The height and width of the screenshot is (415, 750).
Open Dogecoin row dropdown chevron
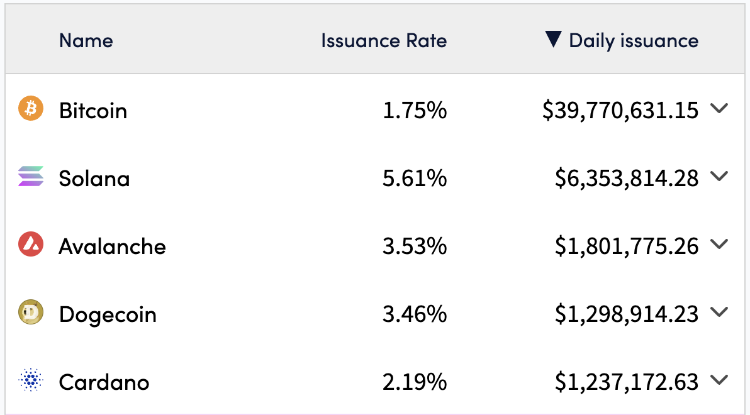pos(719,312)
